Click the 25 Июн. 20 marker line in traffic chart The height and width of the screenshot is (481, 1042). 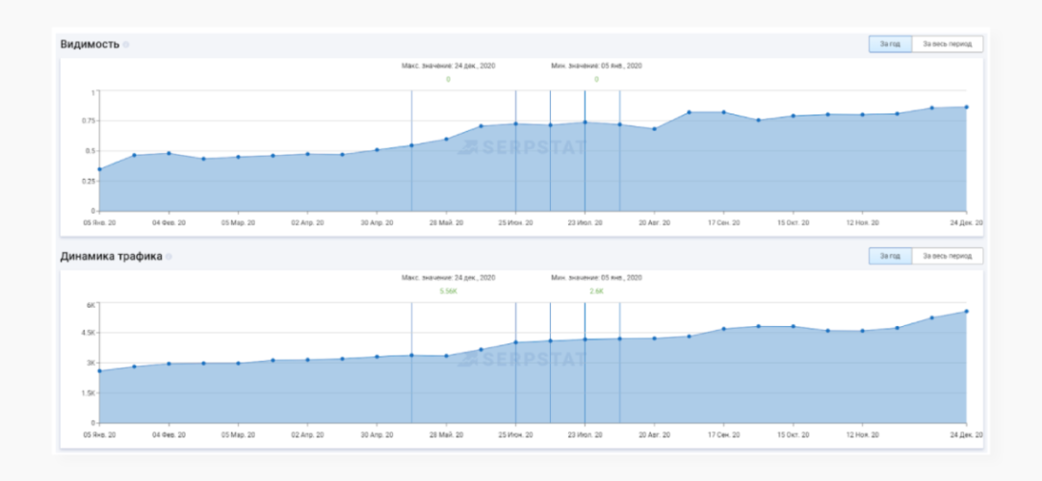tap(515, 363)
